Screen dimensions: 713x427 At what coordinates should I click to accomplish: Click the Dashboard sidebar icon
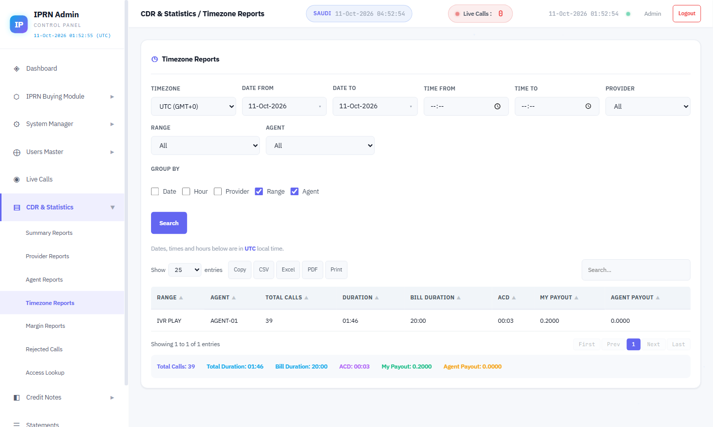tap(17, 69)
